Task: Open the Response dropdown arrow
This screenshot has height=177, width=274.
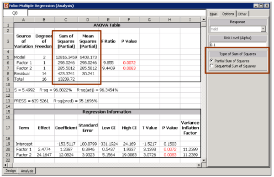Action: (263, 29)
